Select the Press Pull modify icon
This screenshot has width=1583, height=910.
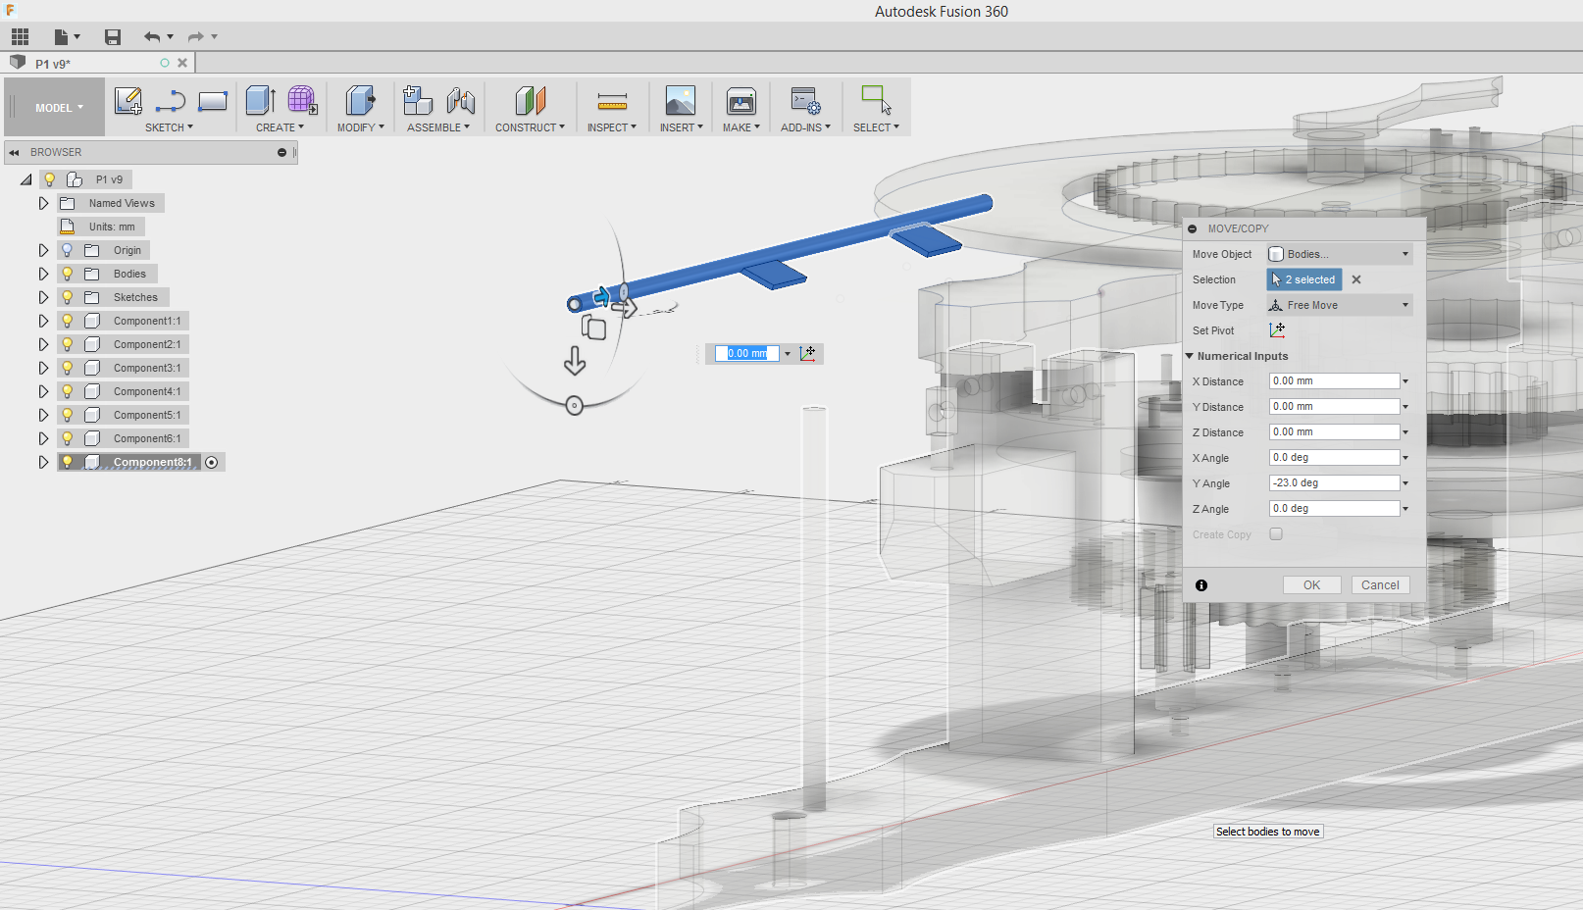point(360,100)
